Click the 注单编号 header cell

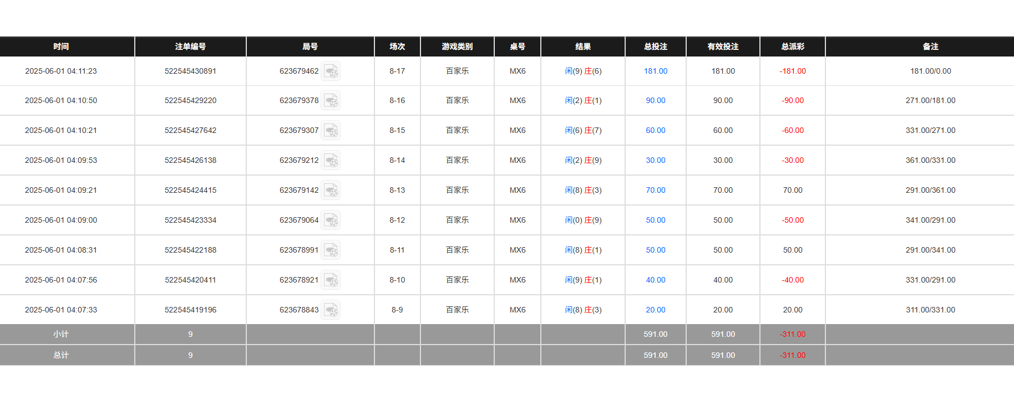click(x=190, y=47)
